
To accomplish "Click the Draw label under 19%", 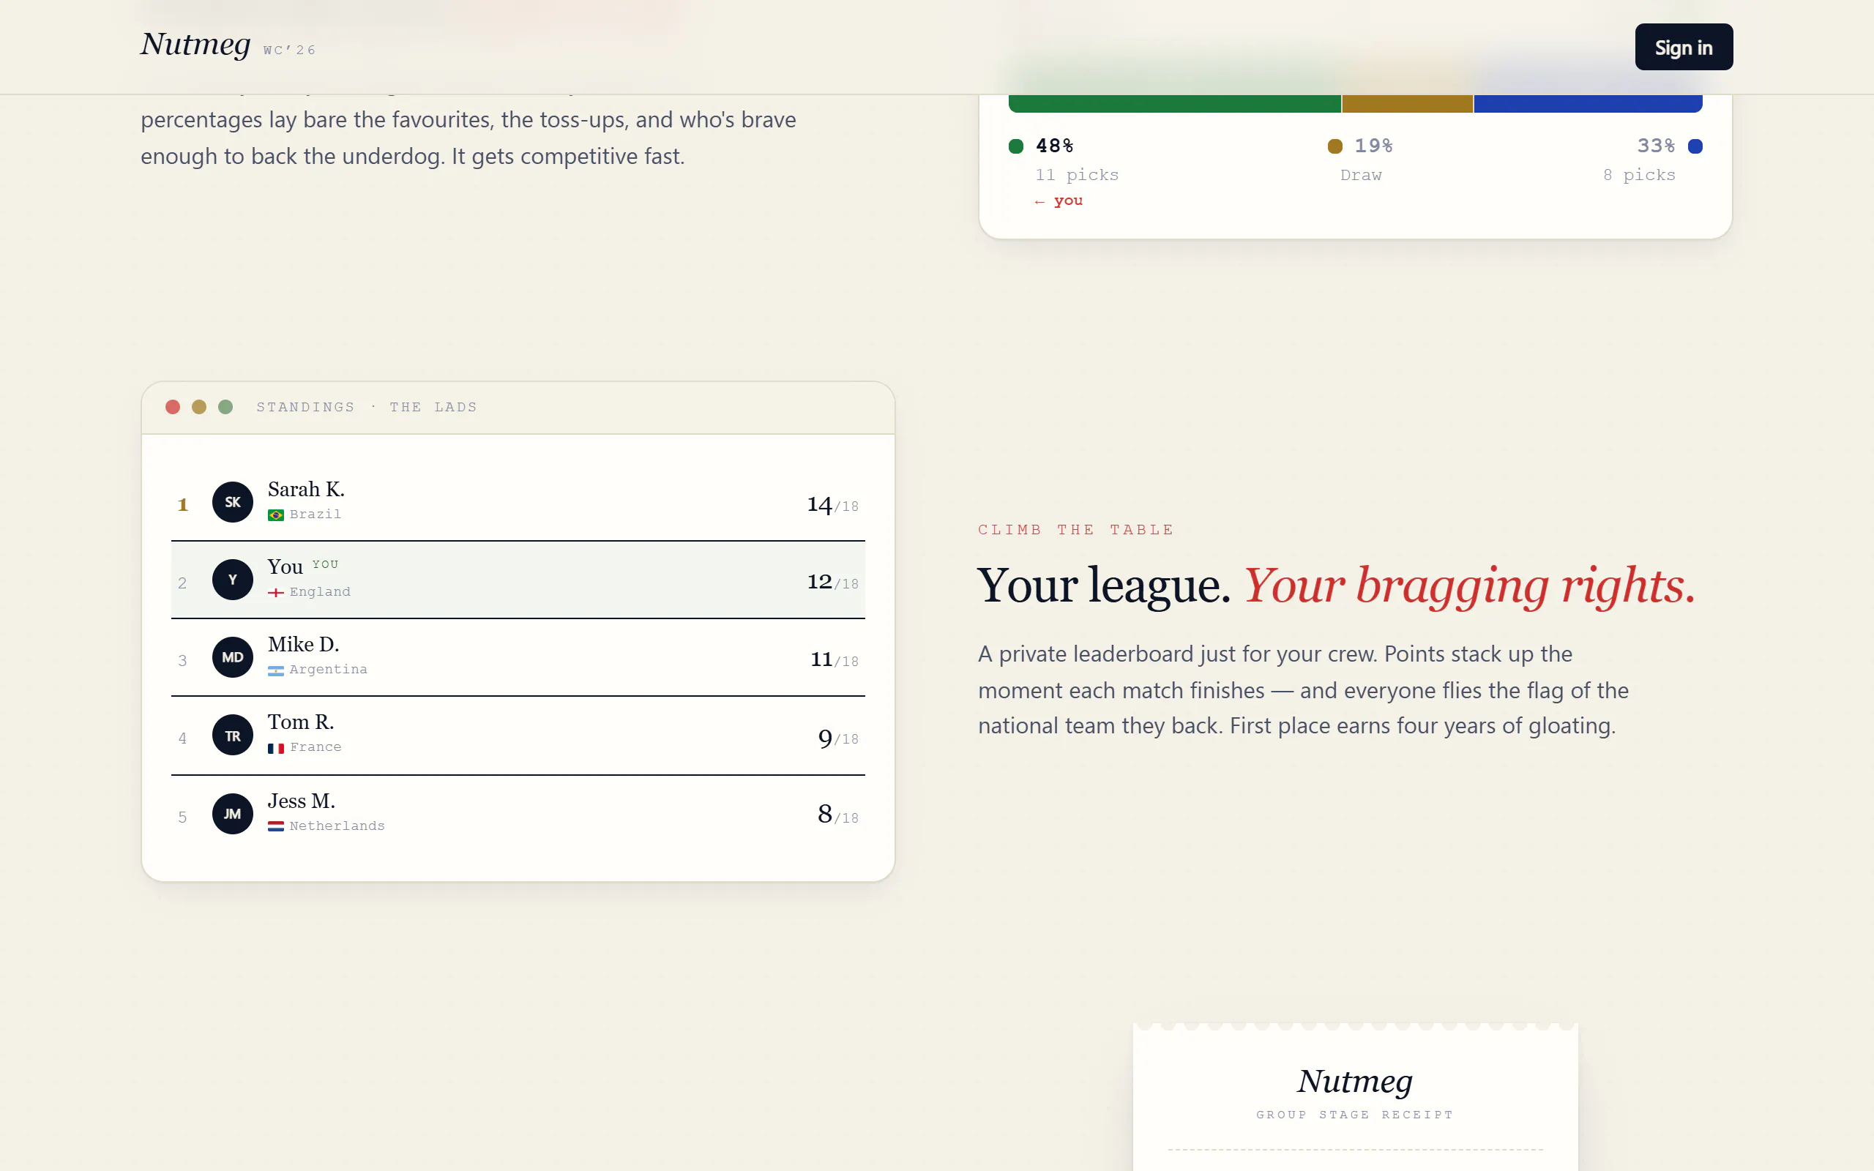I will (1361, 175).
